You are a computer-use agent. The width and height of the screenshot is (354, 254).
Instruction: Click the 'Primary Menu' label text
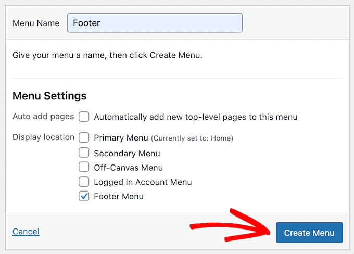(x=121, y=138)
